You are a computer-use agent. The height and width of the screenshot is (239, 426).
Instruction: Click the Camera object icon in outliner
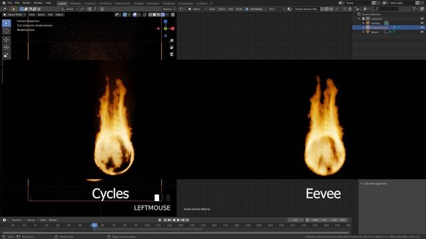(x=368, y=23)
